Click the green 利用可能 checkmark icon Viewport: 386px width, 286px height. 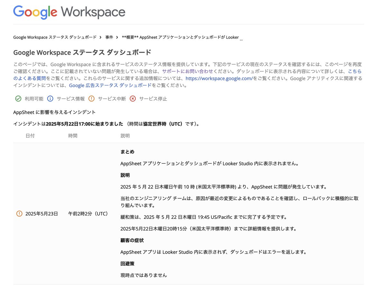coord(18,99)
